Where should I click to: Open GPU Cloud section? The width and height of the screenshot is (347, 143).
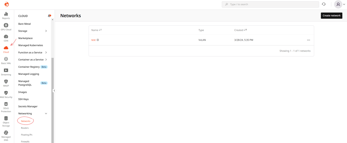[6, 27]
